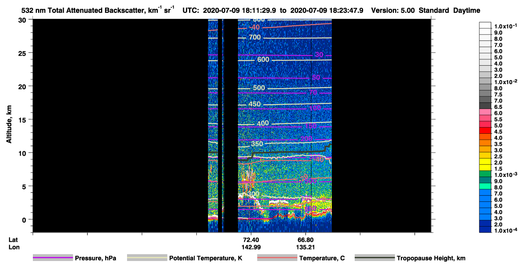Click the 'Lat' row label

tap(13, 240)
